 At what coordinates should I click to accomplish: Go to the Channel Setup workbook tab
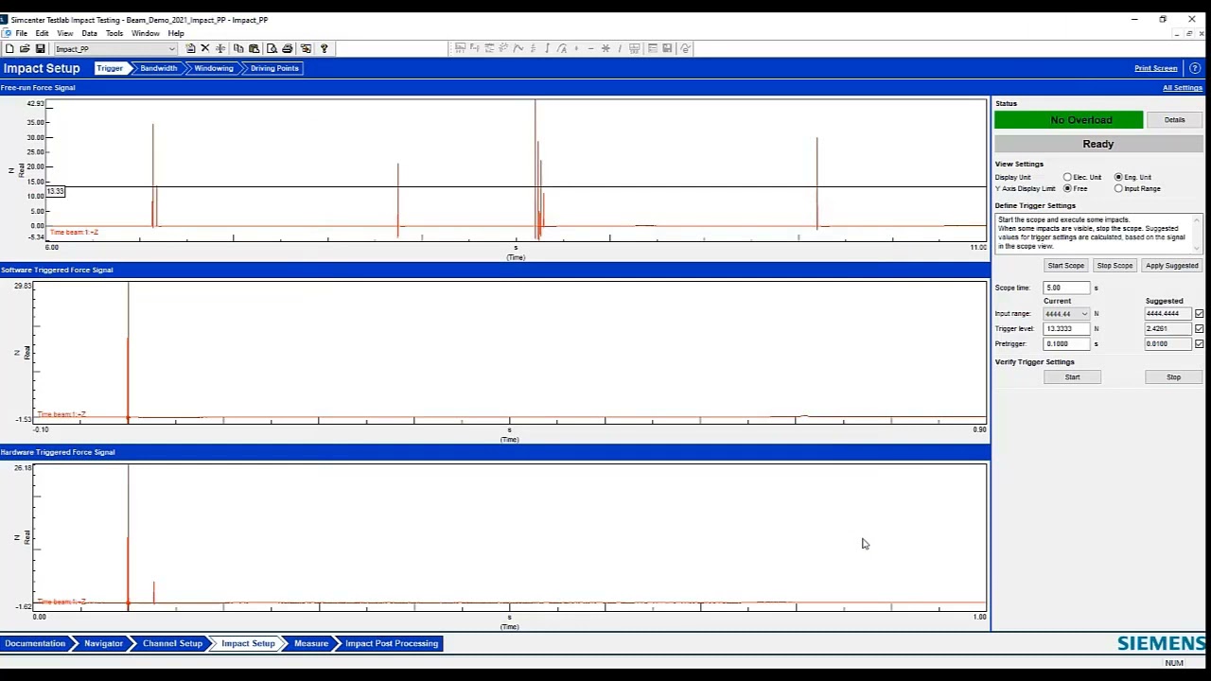pos(172,643)
